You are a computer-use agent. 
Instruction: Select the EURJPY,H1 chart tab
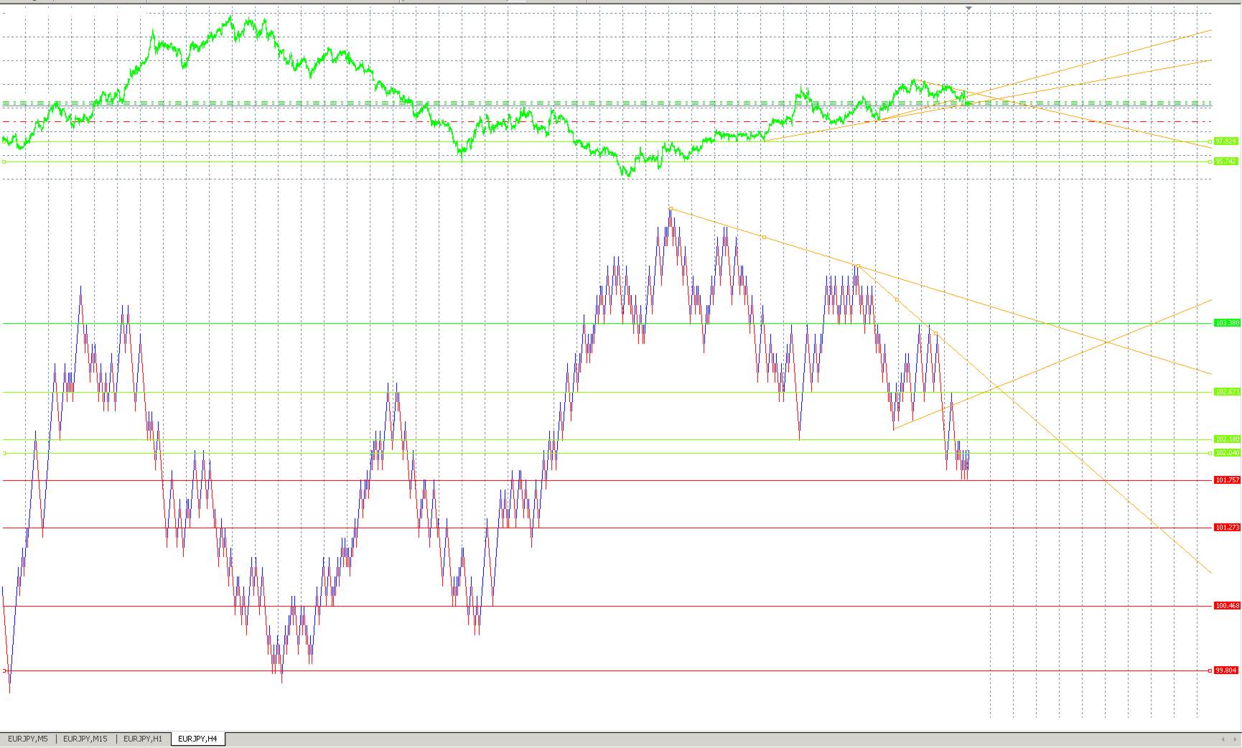pos(142,739)
